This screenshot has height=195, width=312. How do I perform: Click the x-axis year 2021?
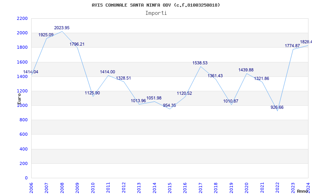(x=262, y=188)
